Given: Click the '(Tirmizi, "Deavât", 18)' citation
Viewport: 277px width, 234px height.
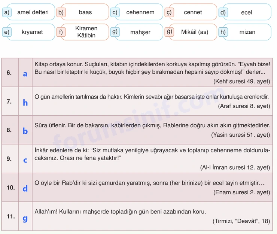Looking at the screenshot, I should pos(241,221).
